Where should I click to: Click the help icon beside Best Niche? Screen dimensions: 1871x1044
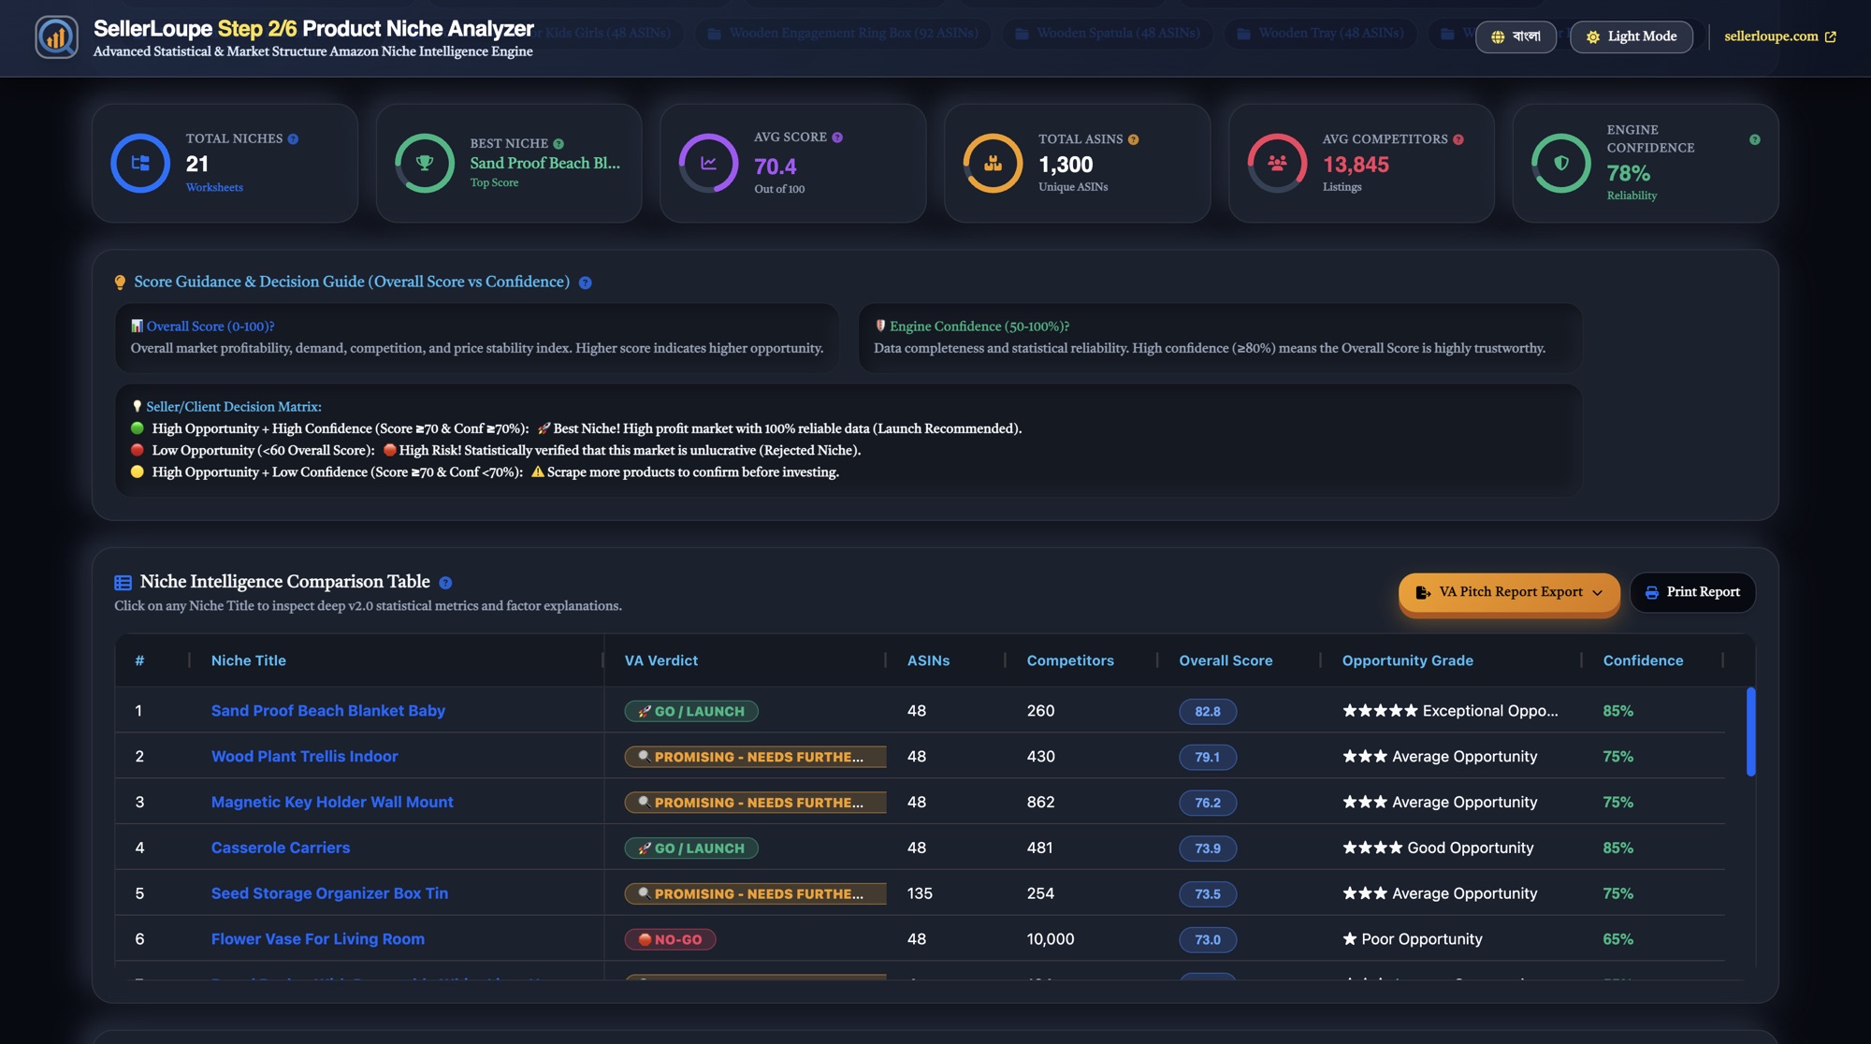558,143
